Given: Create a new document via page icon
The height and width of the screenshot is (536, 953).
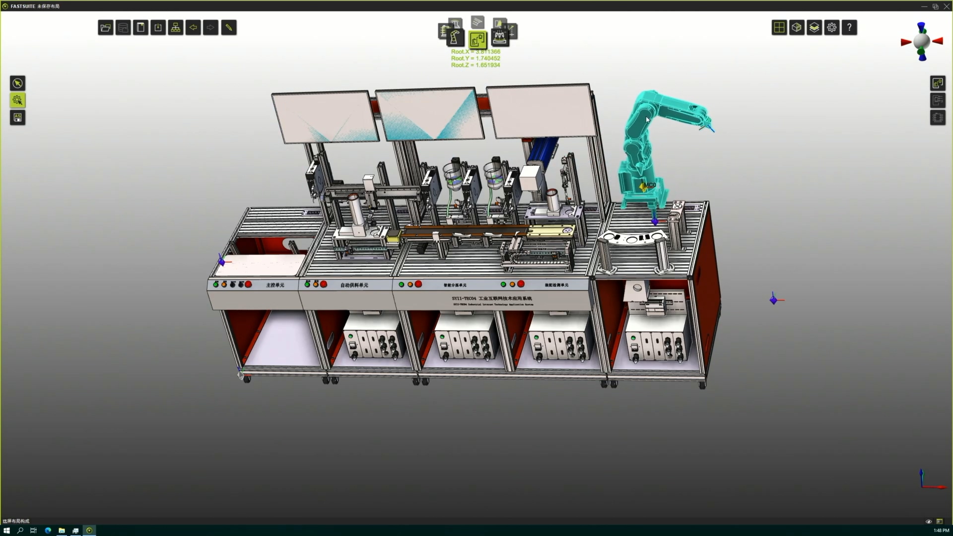Looking at the screenshot, I should [140, 28].
